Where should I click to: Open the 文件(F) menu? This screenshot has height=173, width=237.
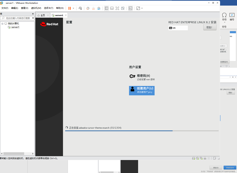5,8
